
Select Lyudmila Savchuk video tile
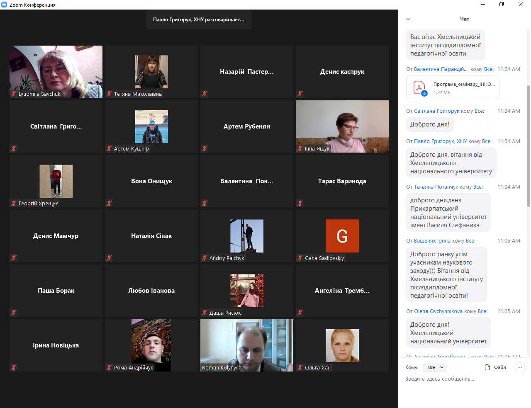56,71
